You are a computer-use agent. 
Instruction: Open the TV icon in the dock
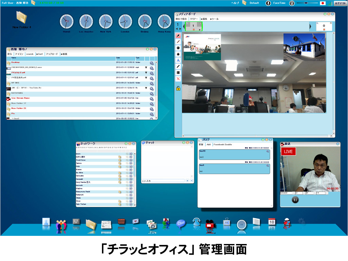(x=226, y=223)
